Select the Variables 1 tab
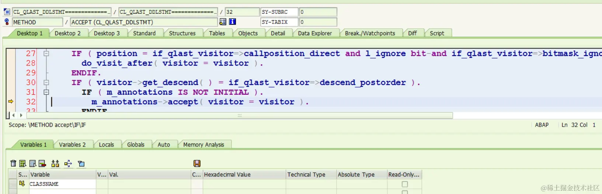Viewport: 602px width, 194px height. click(33, 145)
